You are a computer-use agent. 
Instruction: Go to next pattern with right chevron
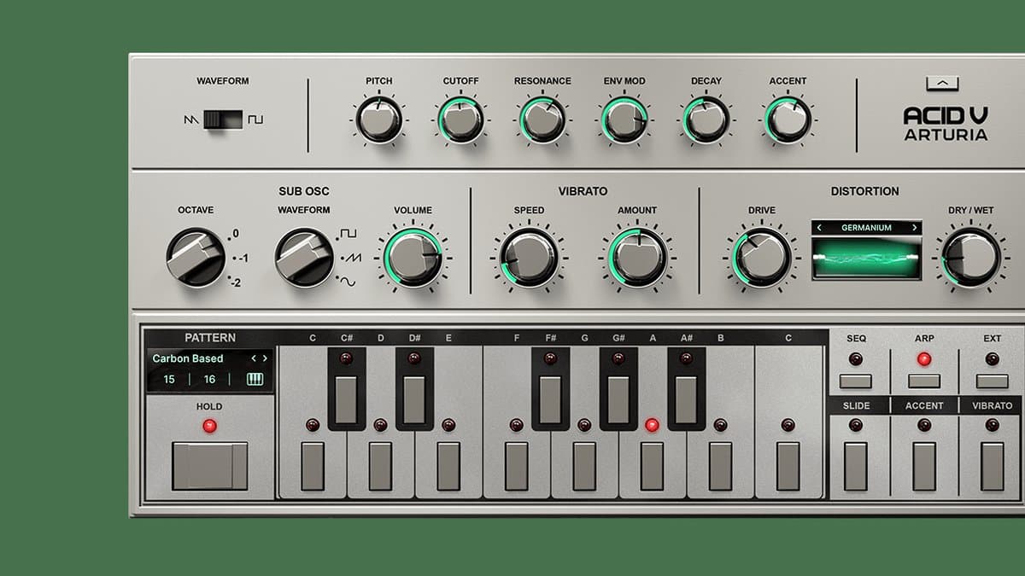pos(265,358)
